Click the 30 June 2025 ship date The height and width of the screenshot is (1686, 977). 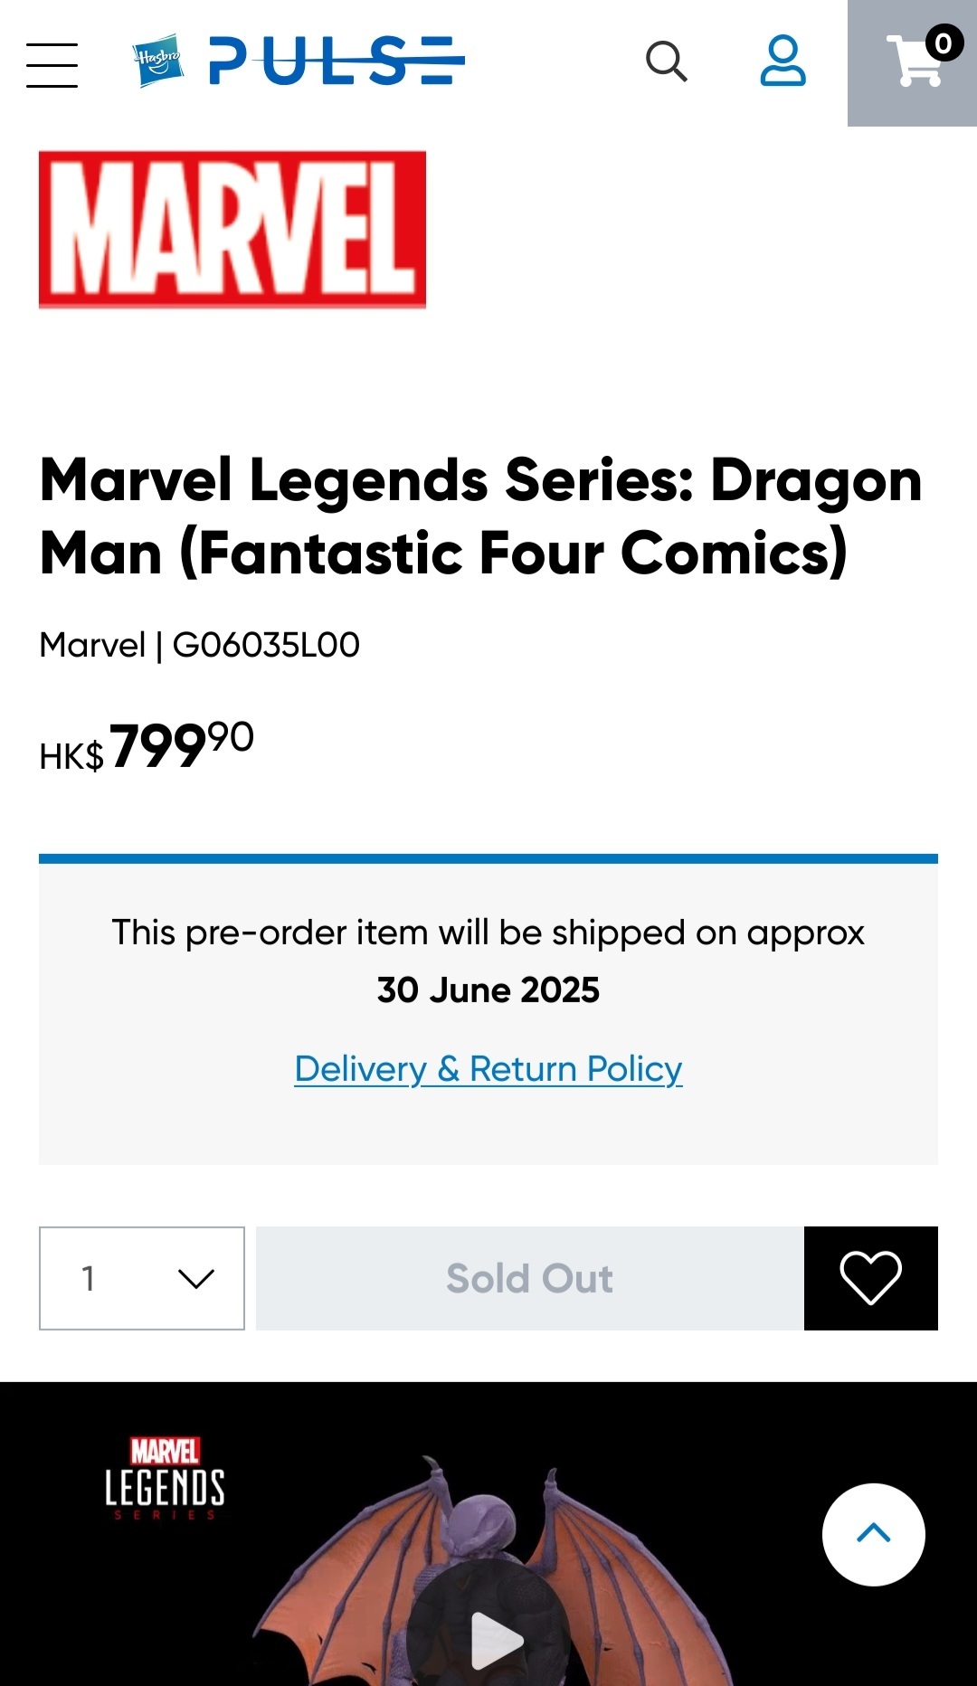coord(488,990)
